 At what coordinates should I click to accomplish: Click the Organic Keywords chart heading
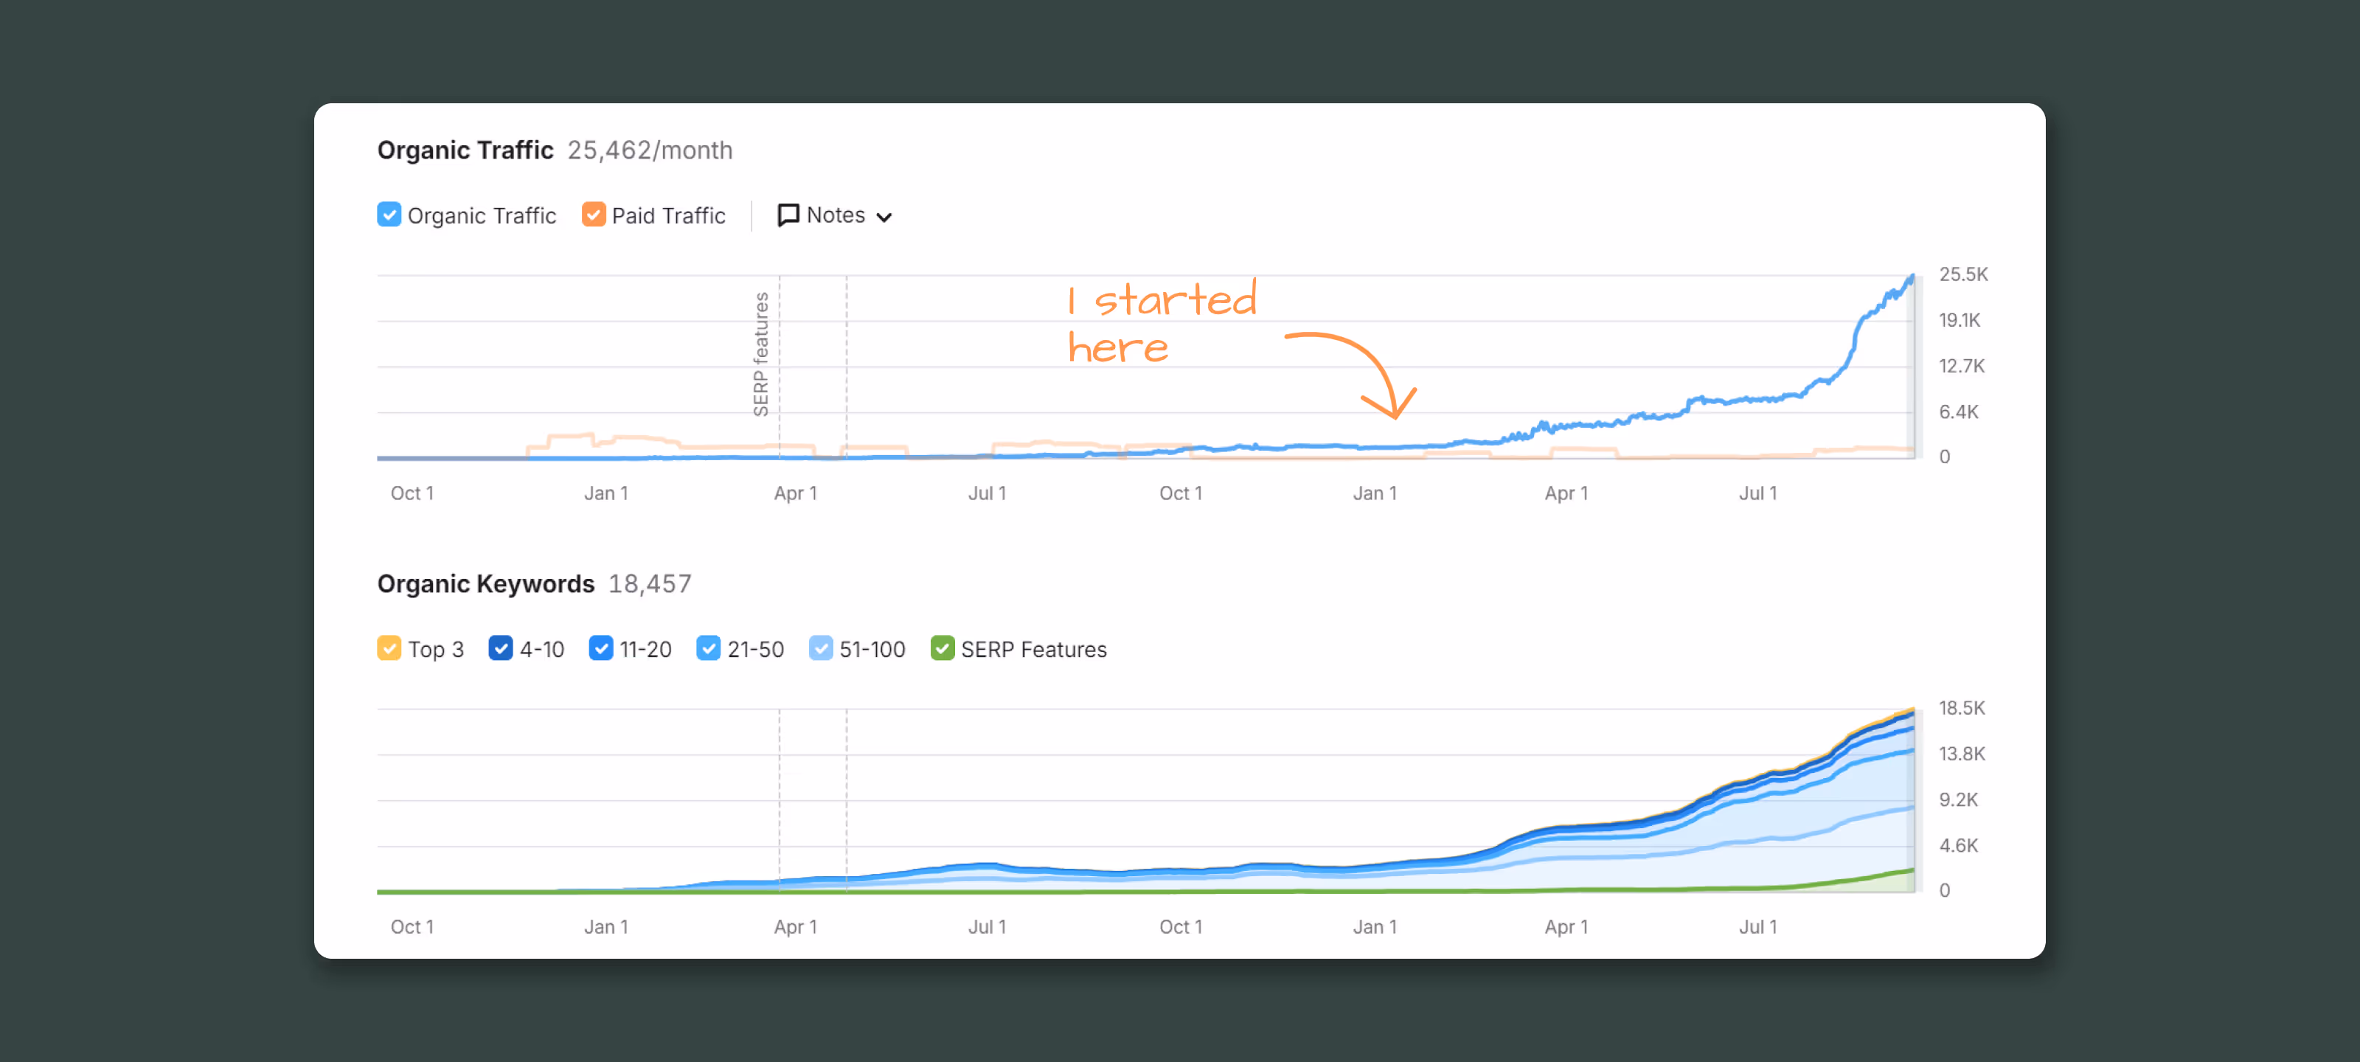pos(485,583)
